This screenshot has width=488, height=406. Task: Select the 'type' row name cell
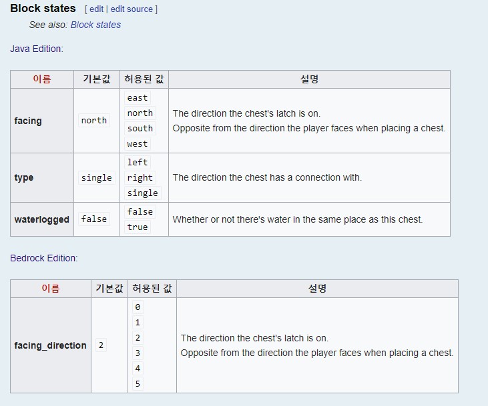[x=23, y=178]
